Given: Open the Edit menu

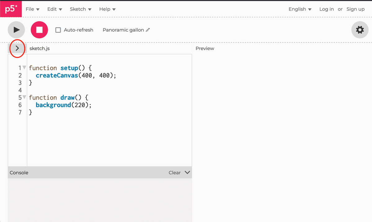Looking at the screenshot, I should pos(55,9).
